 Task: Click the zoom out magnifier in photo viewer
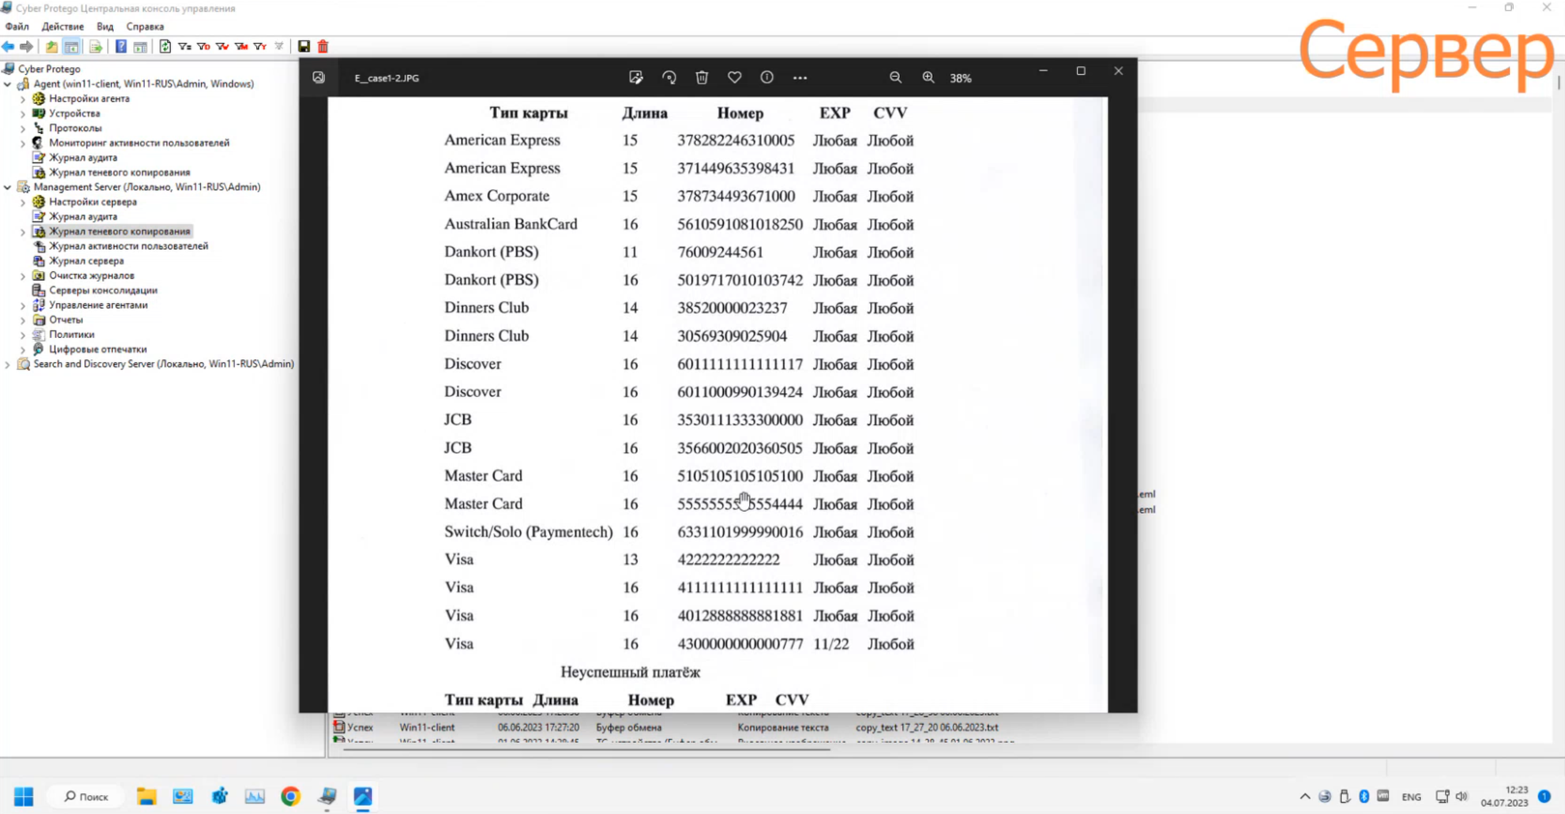[895, 78]
